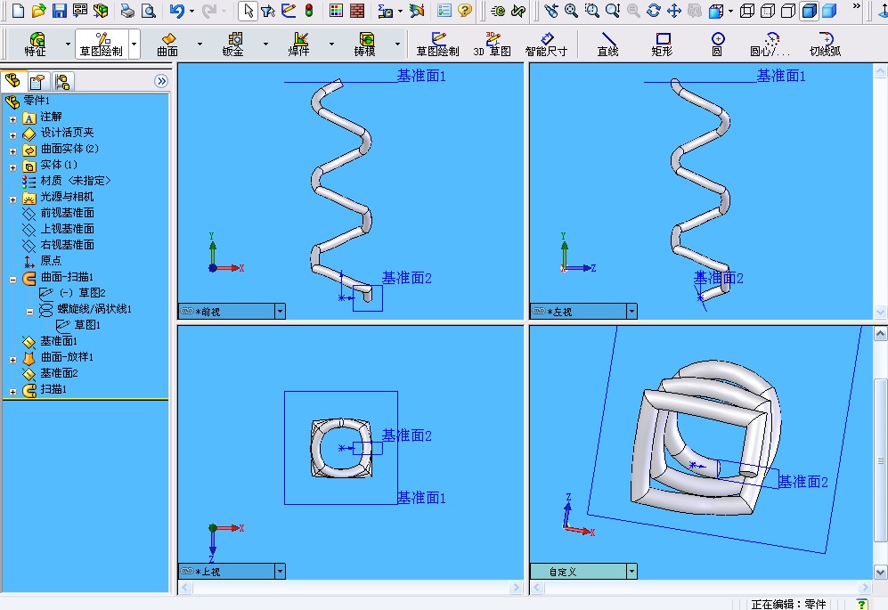Expand the 扫描1 tree node
The image size is (888, 610).
click(12, 392)
